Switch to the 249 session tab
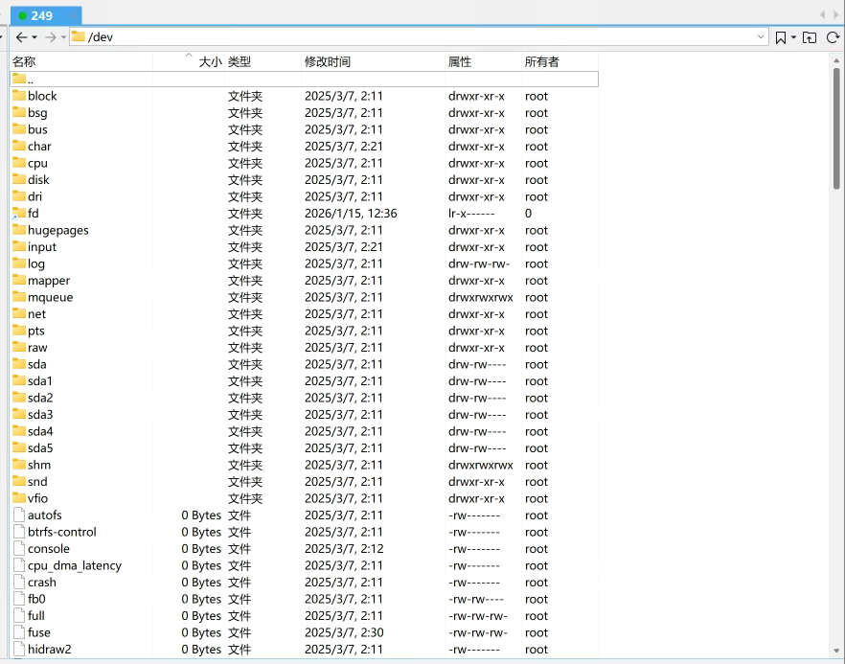The width and height of the screenshot is (845, 664). click(x=42, y=15)
